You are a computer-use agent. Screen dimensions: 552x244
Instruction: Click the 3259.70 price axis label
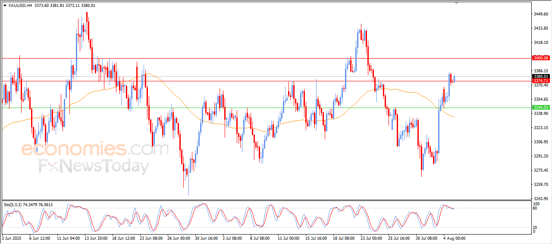[541, 184]
